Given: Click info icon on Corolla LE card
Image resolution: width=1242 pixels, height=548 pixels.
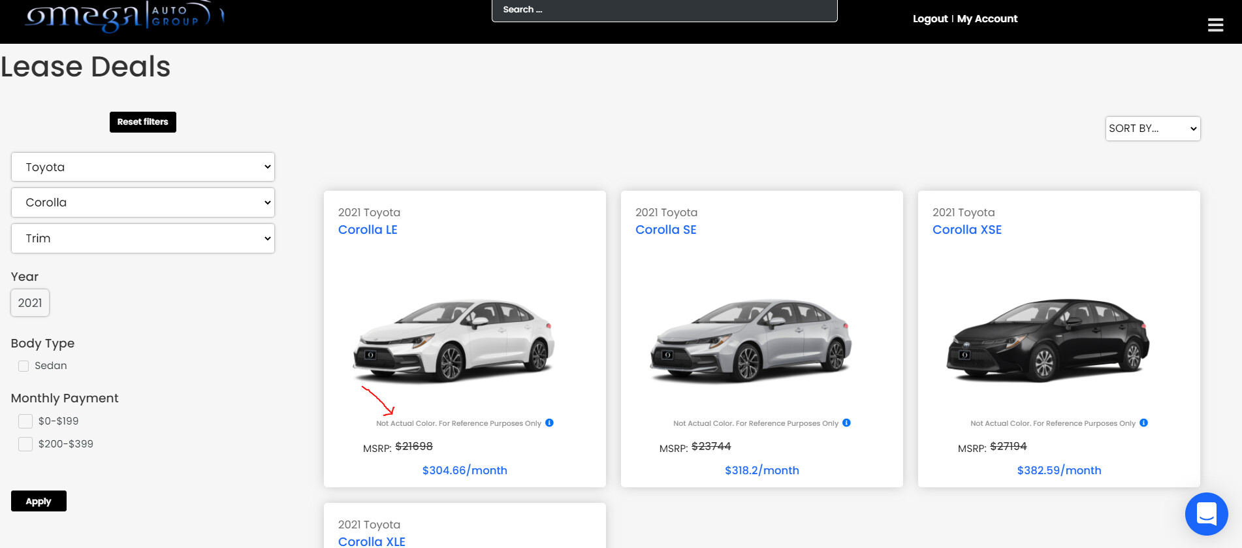Looking at the screenshot, I should click(x=549, y=423).
